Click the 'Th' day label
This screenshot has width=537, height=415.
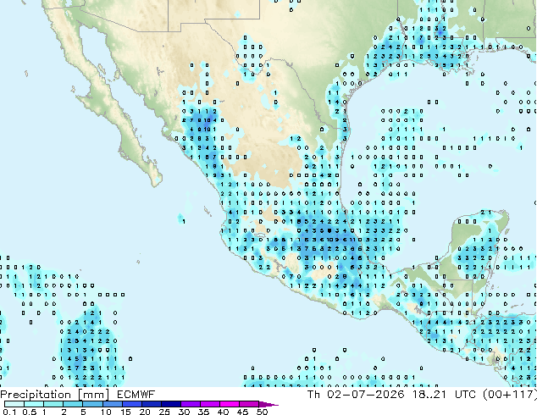(313, 395)
